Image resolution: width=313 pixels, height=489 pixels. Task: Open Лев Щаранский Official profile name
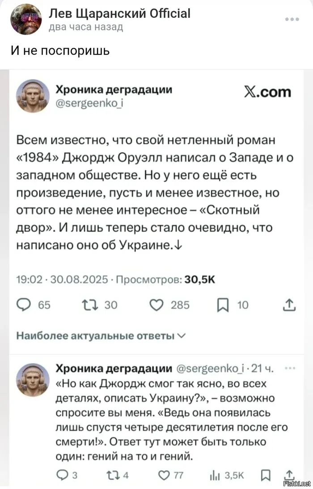click(119, 13)
